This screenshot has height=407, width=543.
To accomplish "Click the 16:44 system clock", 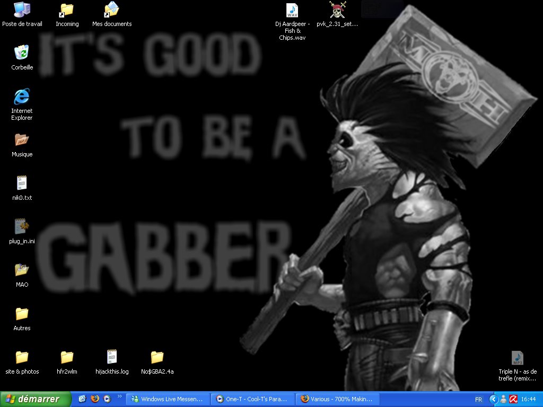I will (x=529, y=400).
